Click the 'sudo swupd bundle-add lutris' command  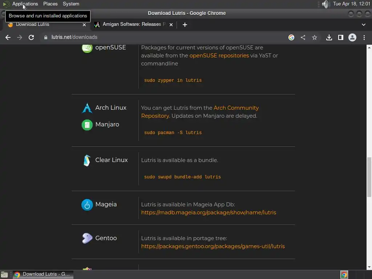coord(182,177)
